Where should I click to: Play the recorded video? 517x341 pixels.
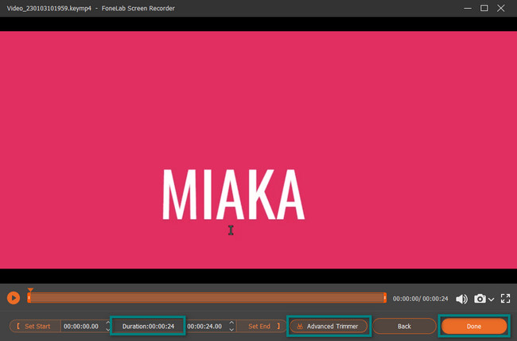point(14,298)
